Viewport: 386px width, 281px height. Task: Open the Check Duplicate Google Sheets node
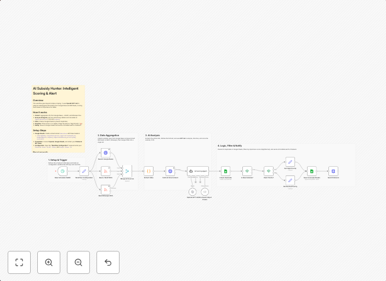[225, 171]
